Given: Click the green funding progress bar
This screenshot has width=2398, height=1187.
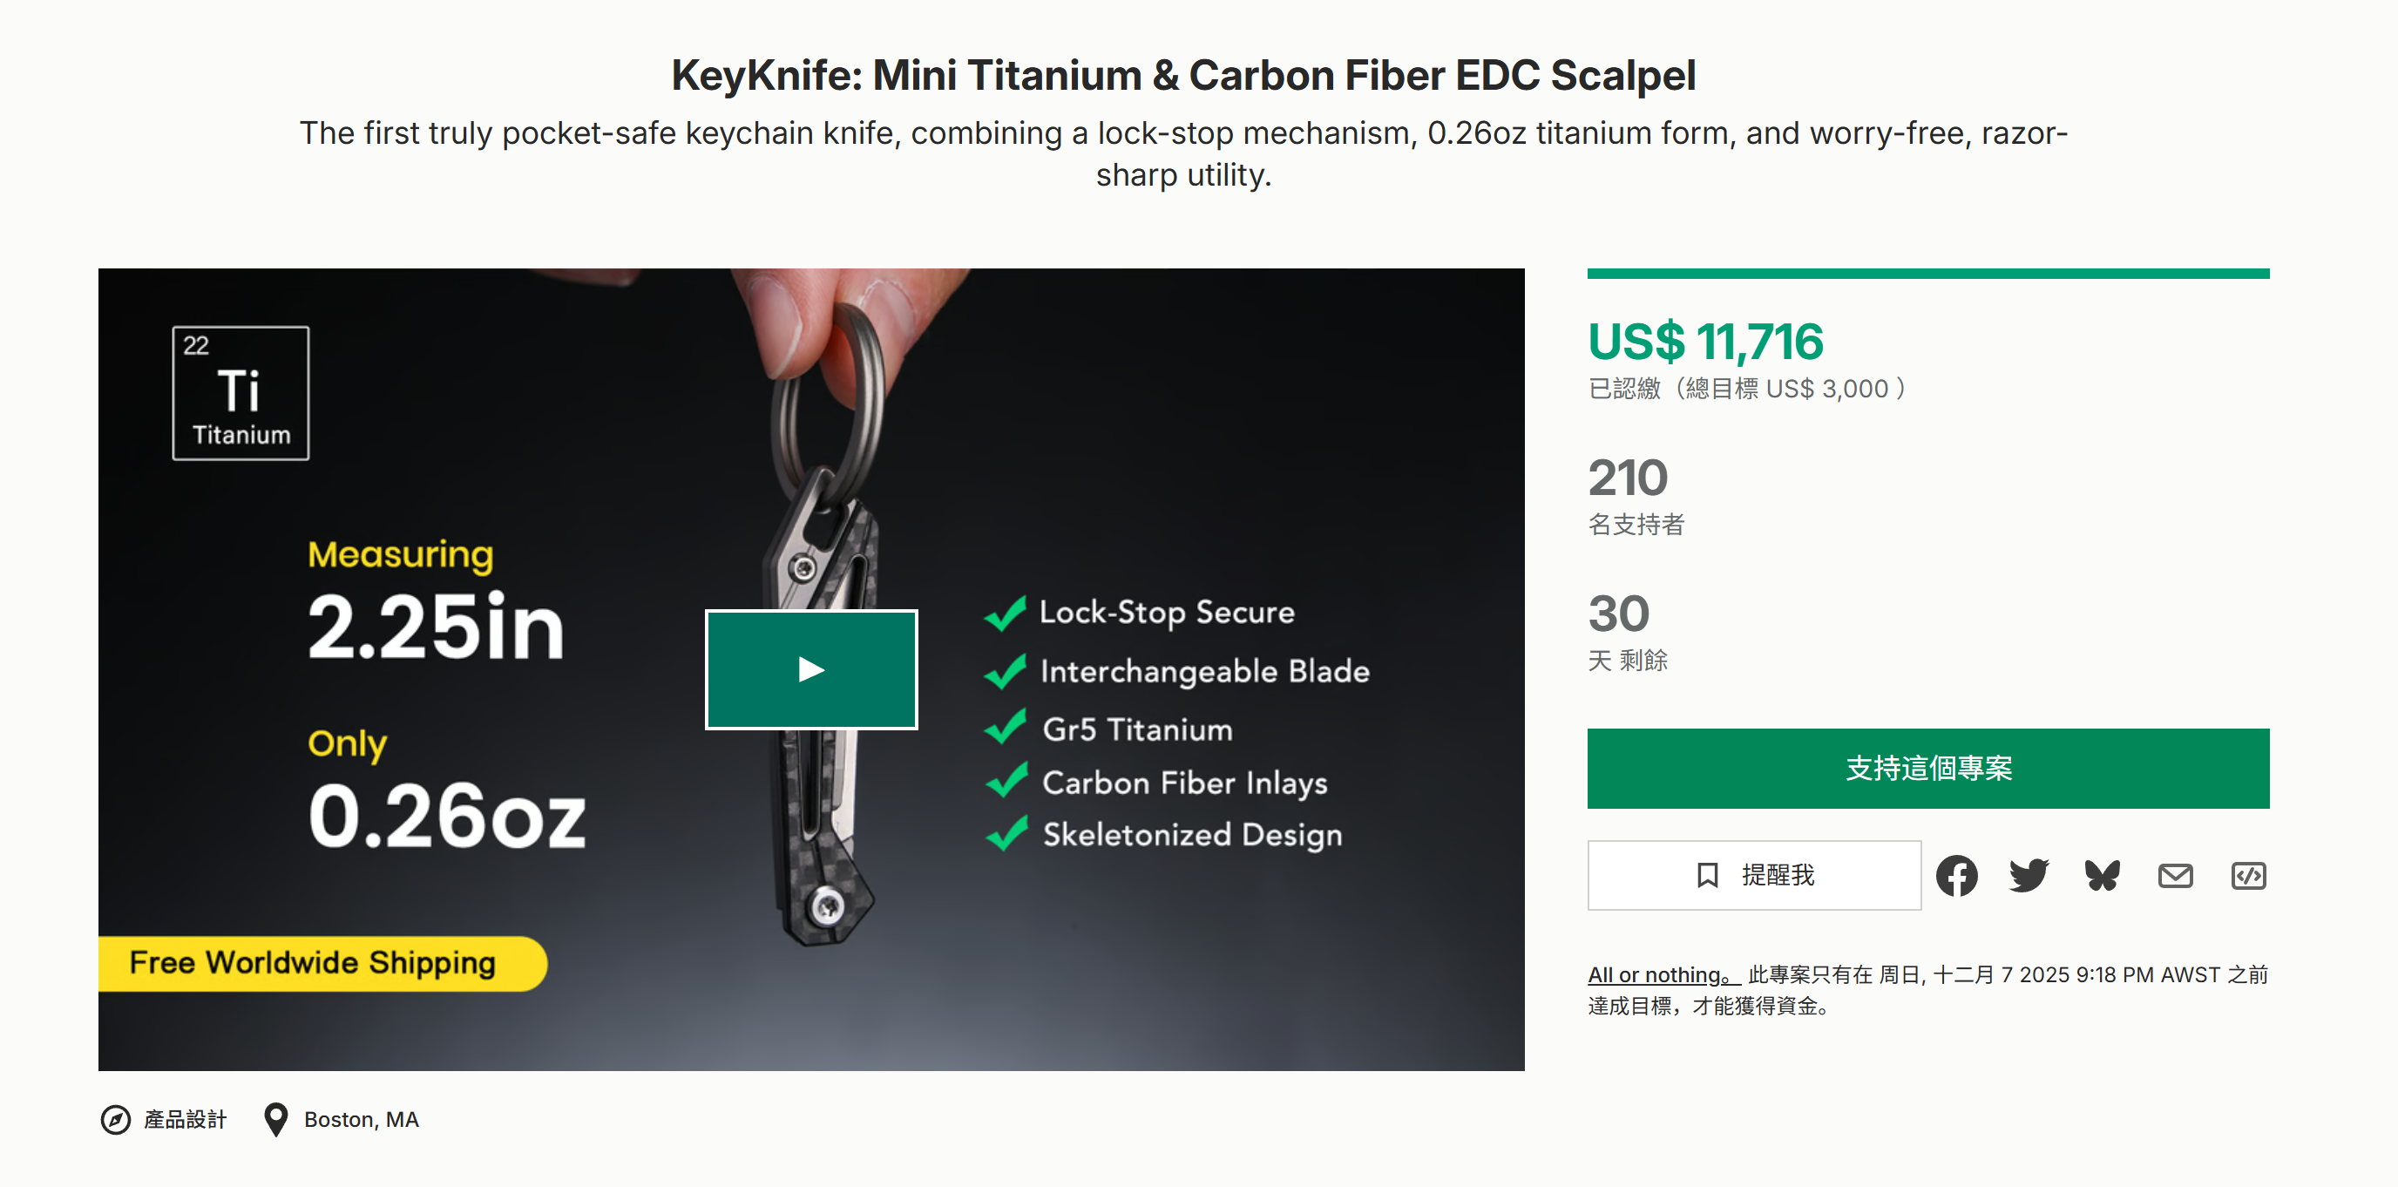Looking at the screenshot, I should (x=1927, y=274).
